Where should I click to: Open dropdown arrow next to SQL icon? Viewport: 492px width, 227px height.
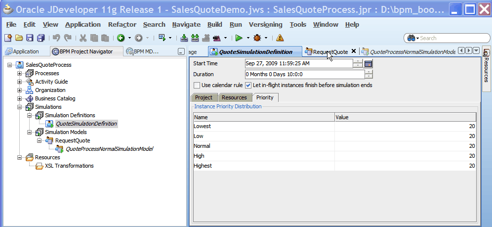click(170, 38)
